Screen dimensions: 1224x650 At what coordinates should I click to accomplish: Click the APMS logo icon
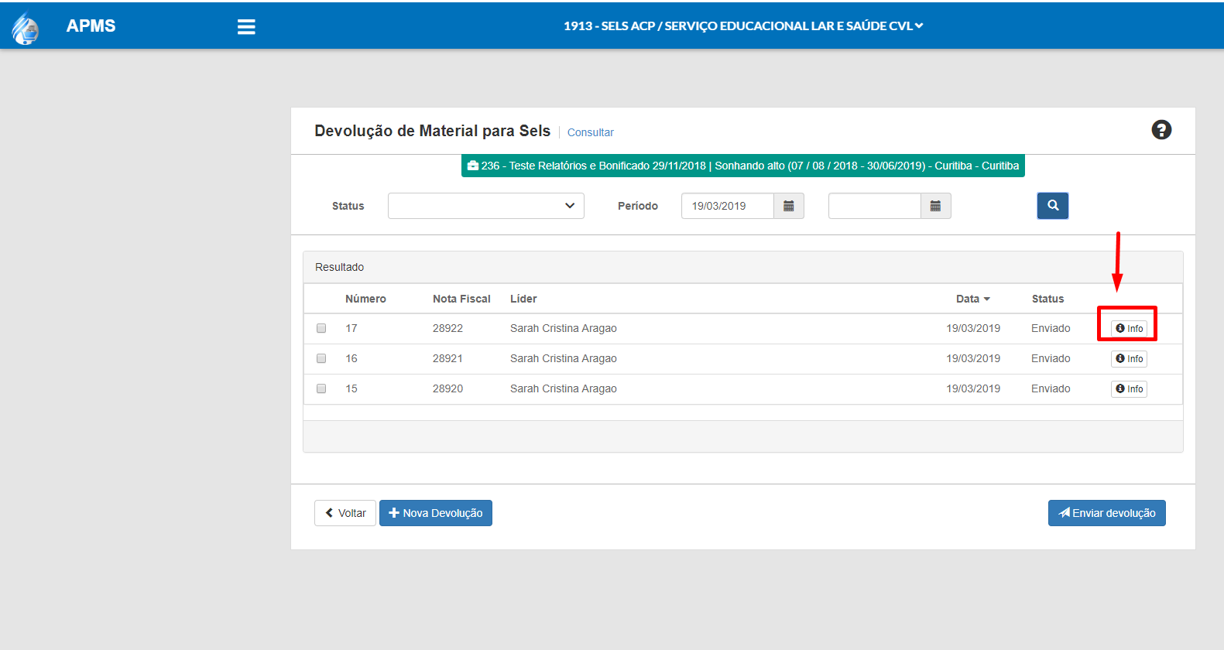click(x=26, y=28)
